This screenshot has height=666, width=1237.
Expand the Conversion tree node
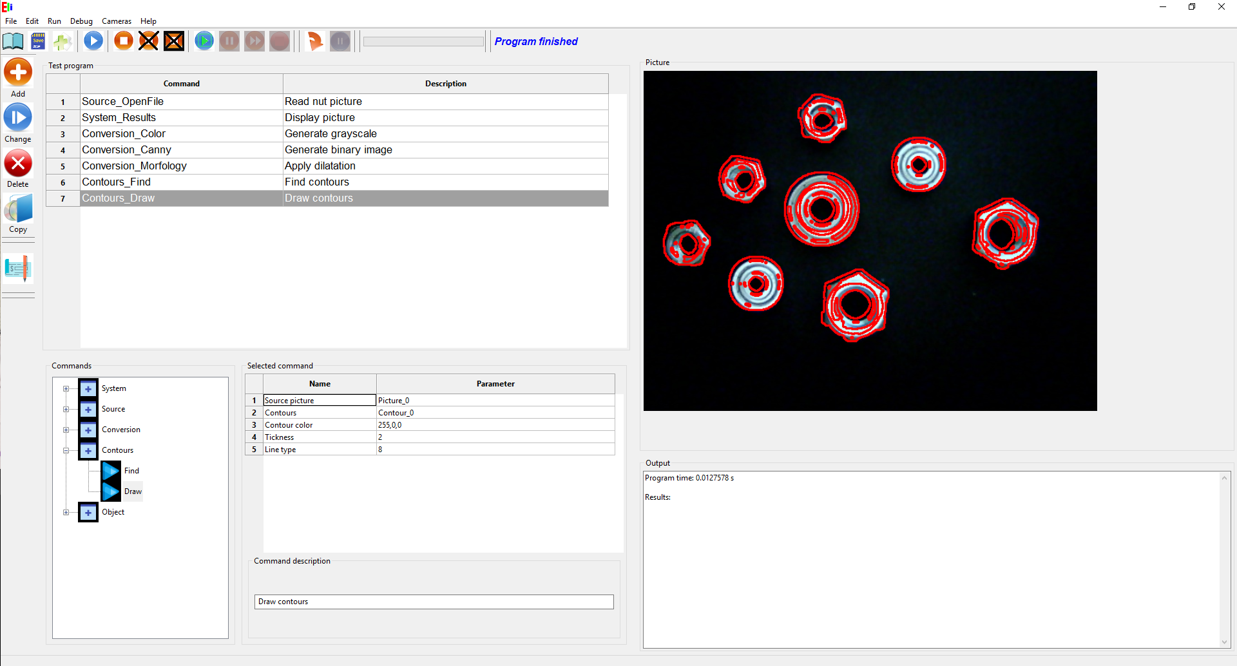(66, 430)
